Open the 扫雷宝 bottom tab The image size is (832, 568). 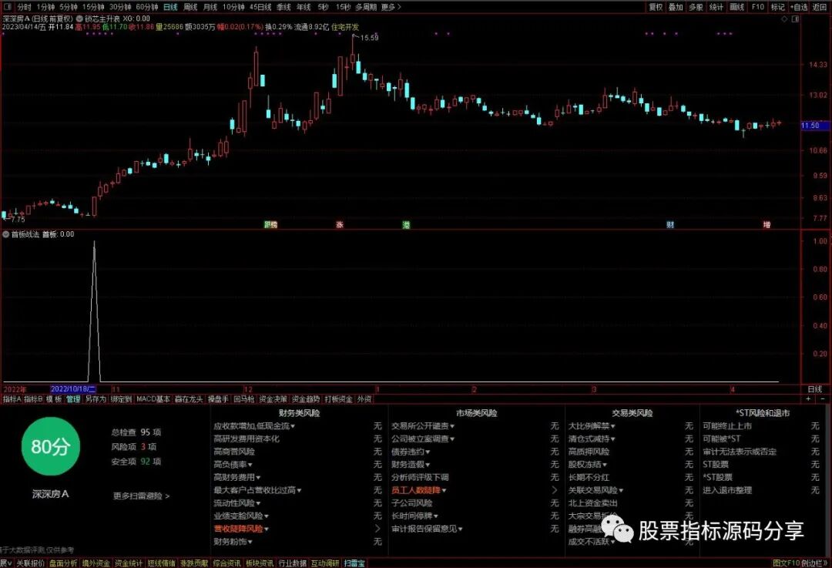click(x=354, y=563)
